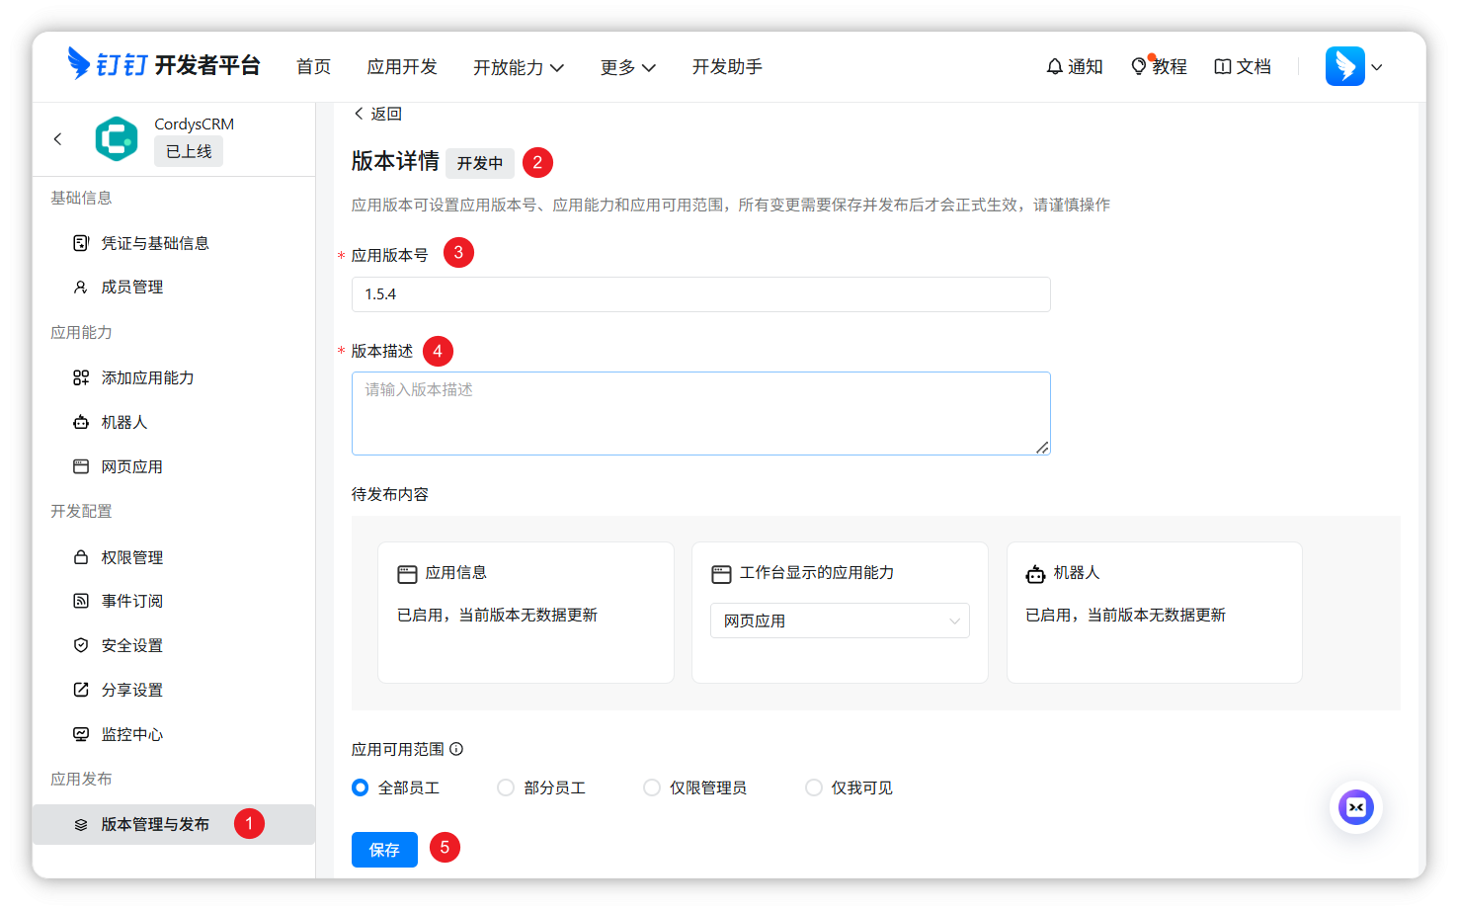Click the DingTalk developer platform logo
This screenshot has width=1458, height=911.
[x=163, y=65]
